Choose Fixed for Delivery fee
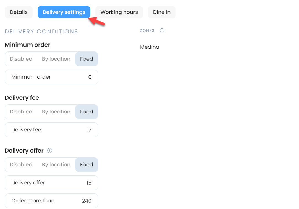The image size is (299, 209). 86,112
